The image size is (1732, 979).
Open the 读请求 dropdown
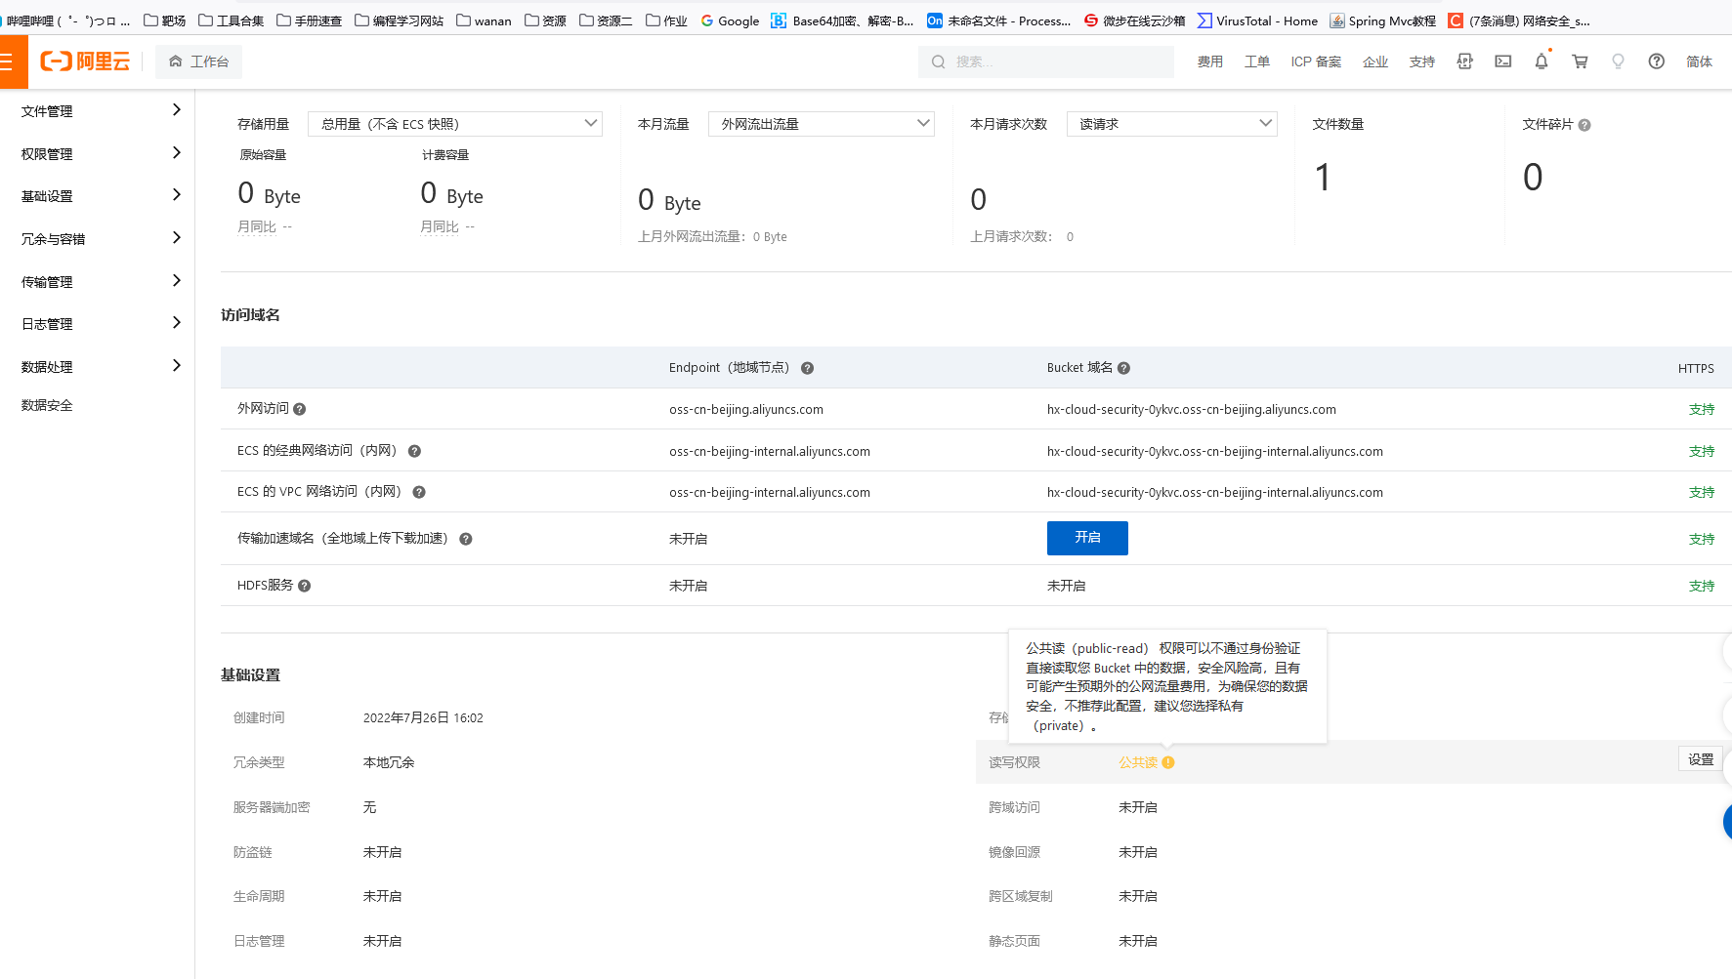pyautogui.click(x=1172, y=124)
